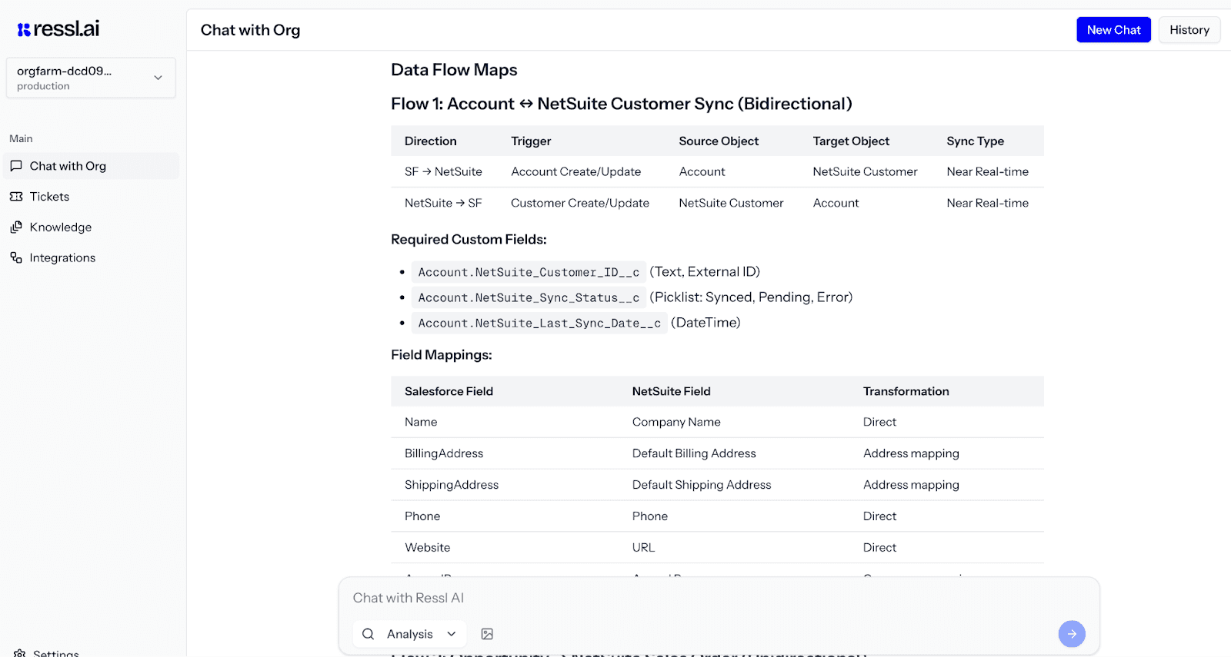This screenshot has height=657, width=1231.
Task: Click the Source Object column header
Action: (719, 141)
